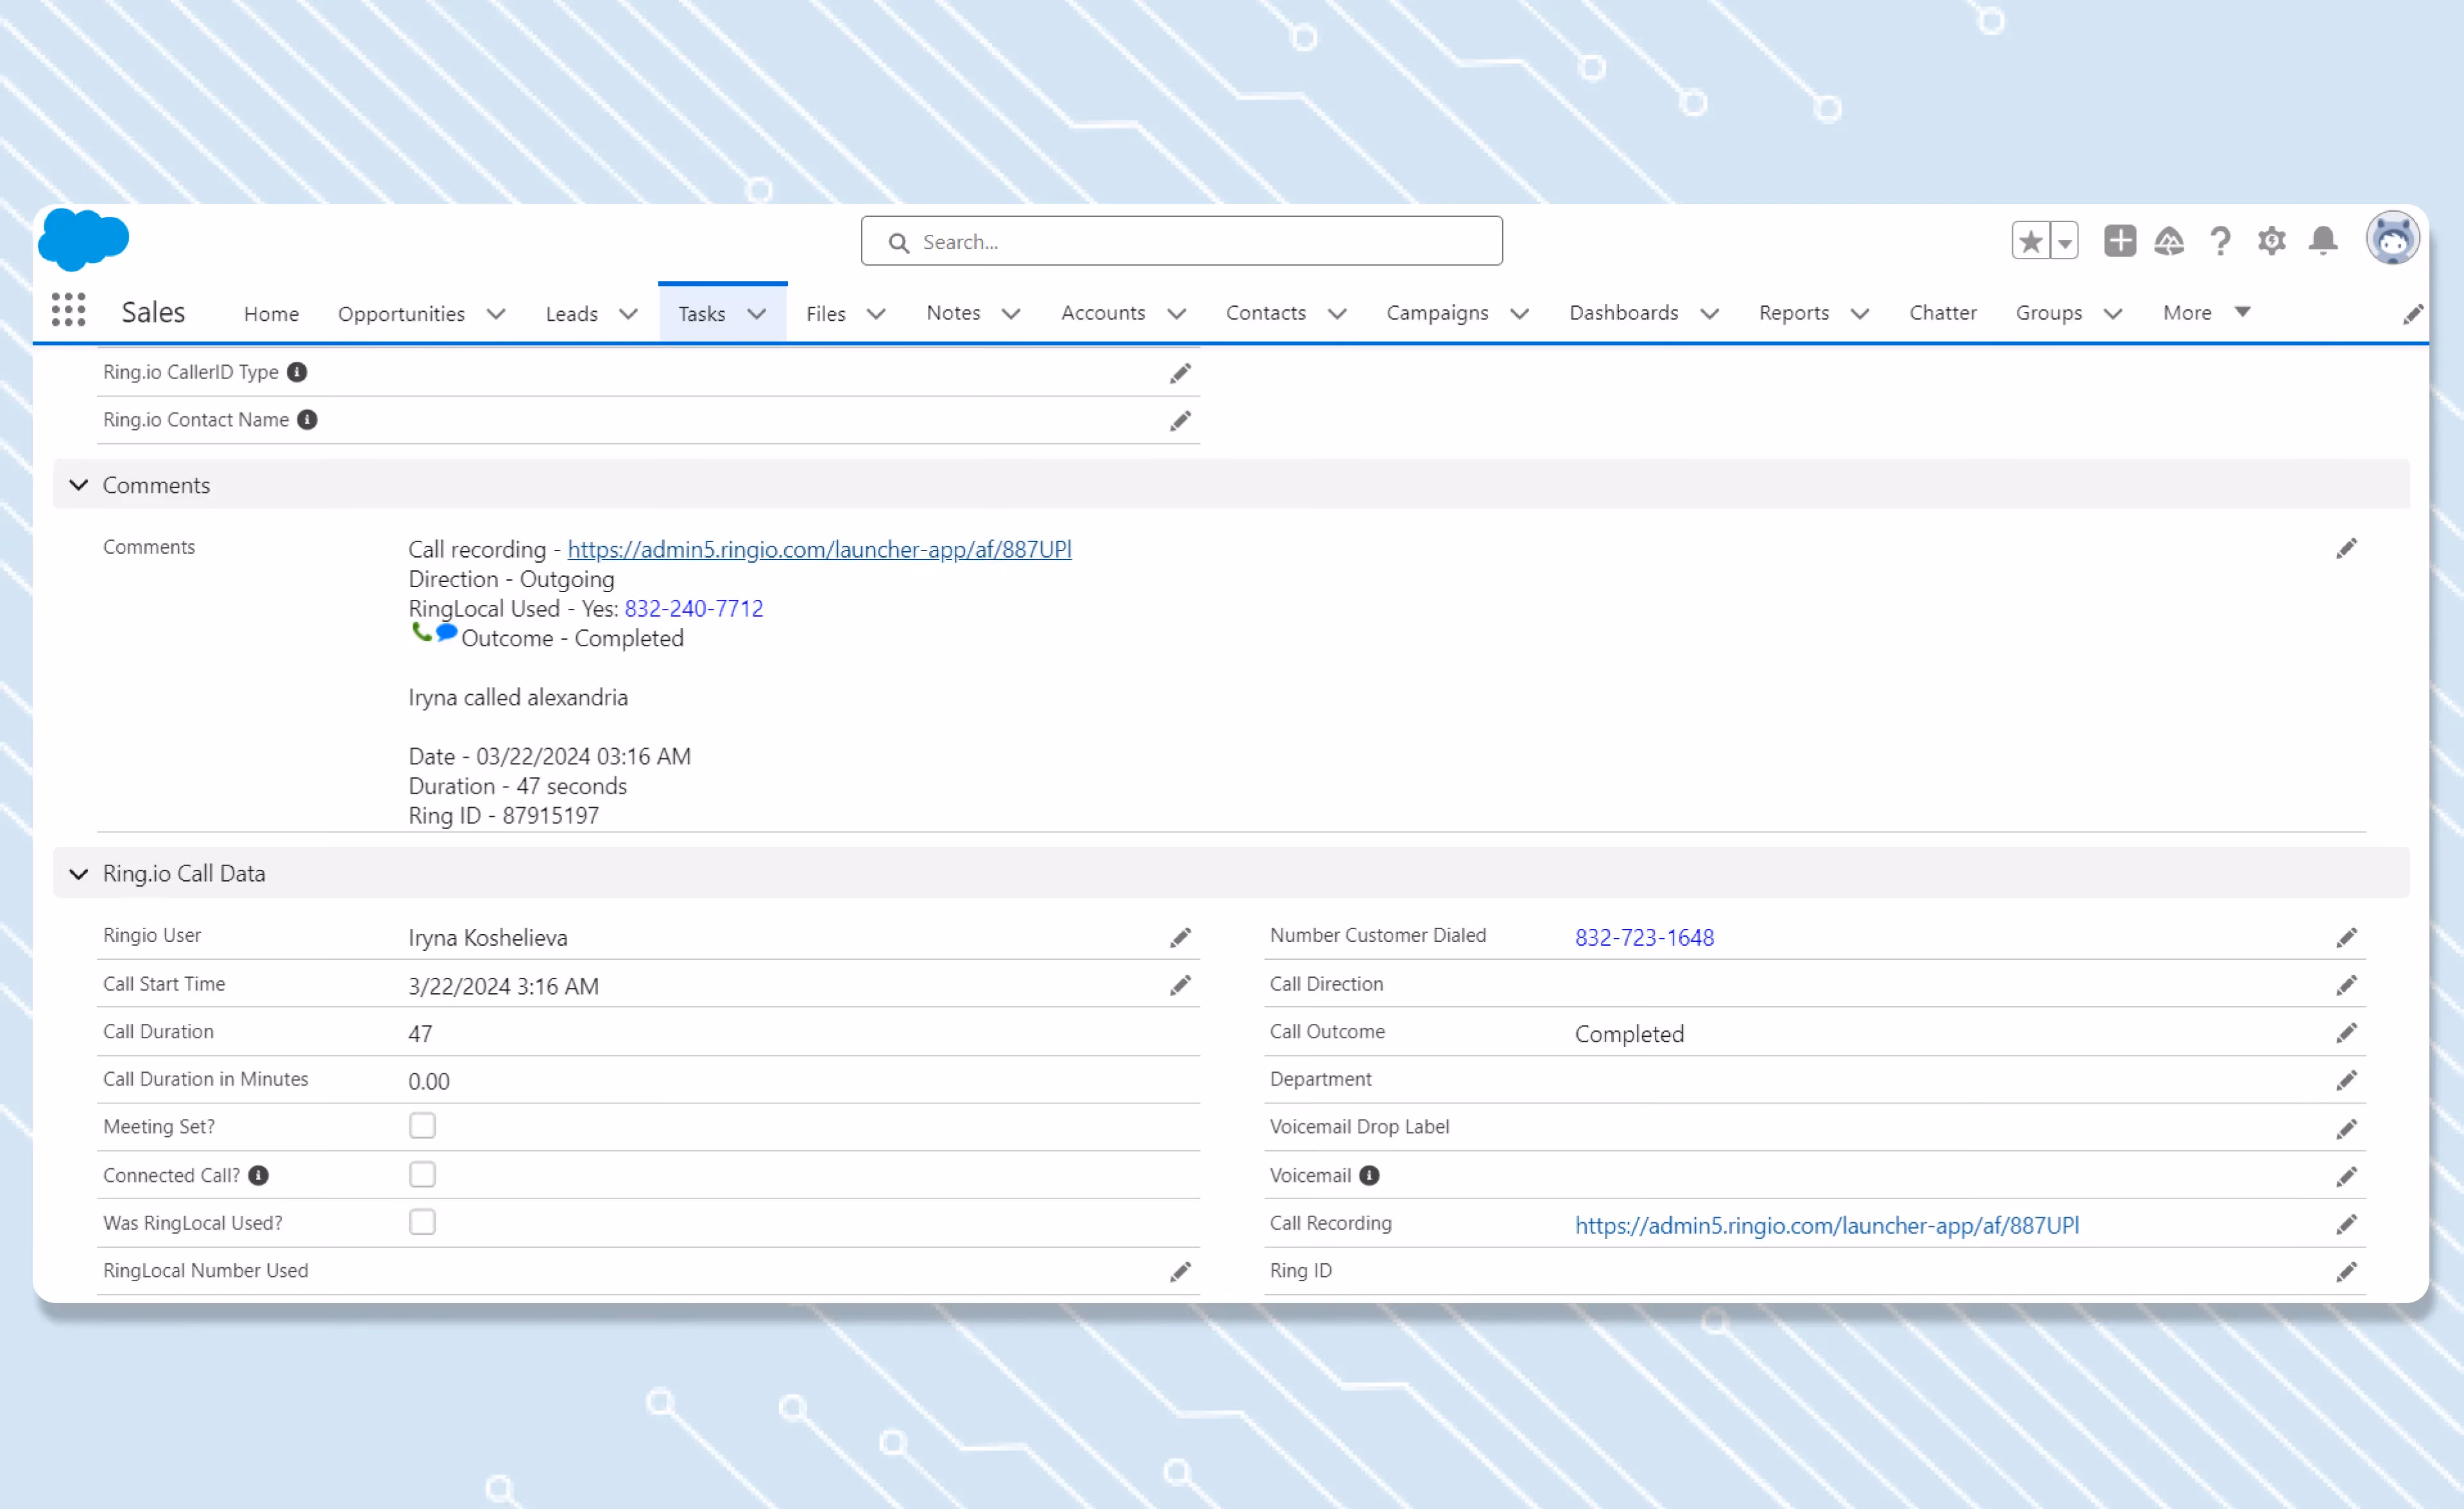Switch to the Chatter tab
This screenshot has width=2464, height=1509.
(x=1942, y=313)
